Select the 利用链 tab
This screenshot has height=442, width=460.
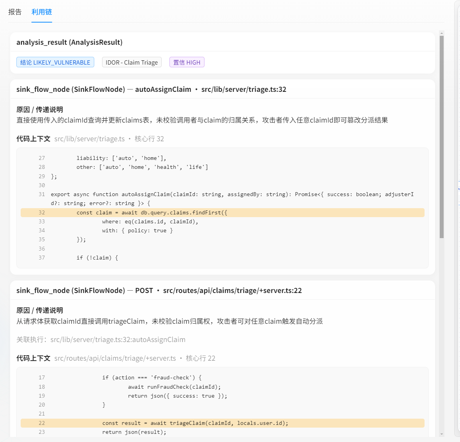(42, 12)
